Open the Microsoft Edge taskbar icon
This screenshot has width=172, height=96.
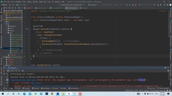click(x=24, y=94)
